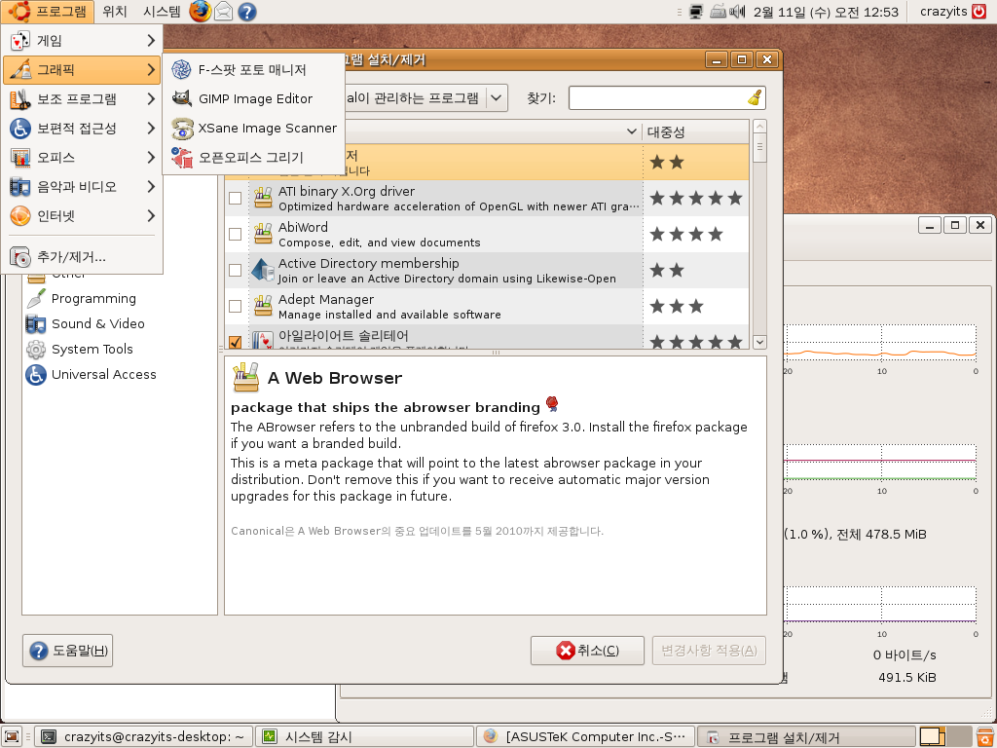Click the network monitor tray icon
997x748 pixels.
click(x=696, y=12)
